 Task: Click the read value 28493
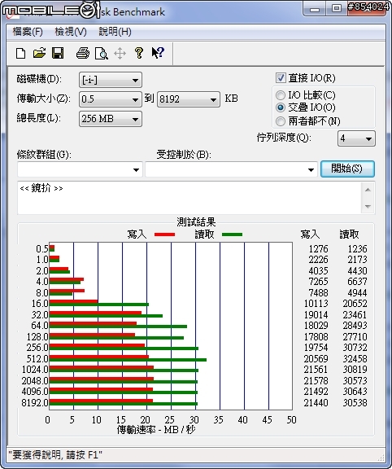[x=355, y=326]
